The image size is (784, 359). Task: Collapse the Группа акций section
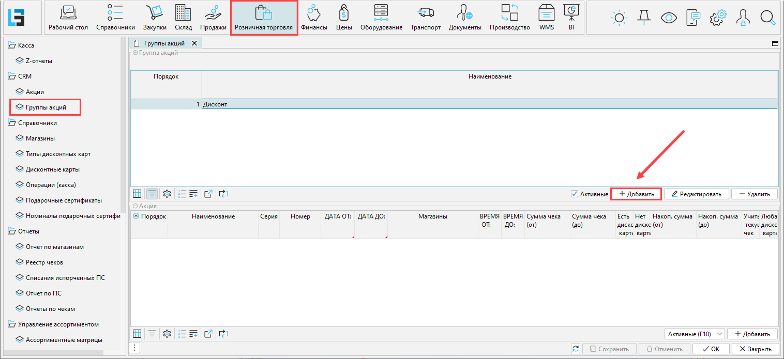tap(135, 53)
